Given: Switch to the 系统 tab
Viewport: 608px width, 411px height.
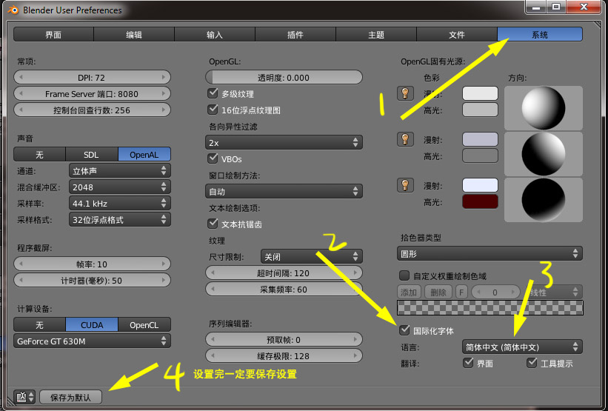Looking at the screenshot, I should [x=540, y=35].
